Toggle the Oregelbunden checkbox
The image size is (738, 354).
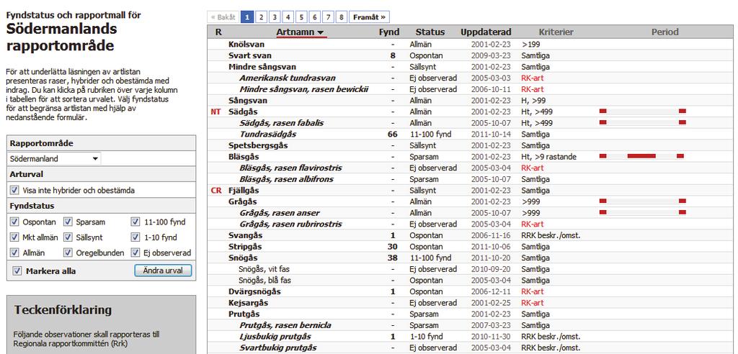click(x=68, y=253)
